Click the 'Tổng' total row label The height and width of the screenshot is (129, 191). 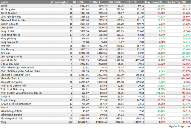(4, 122)
